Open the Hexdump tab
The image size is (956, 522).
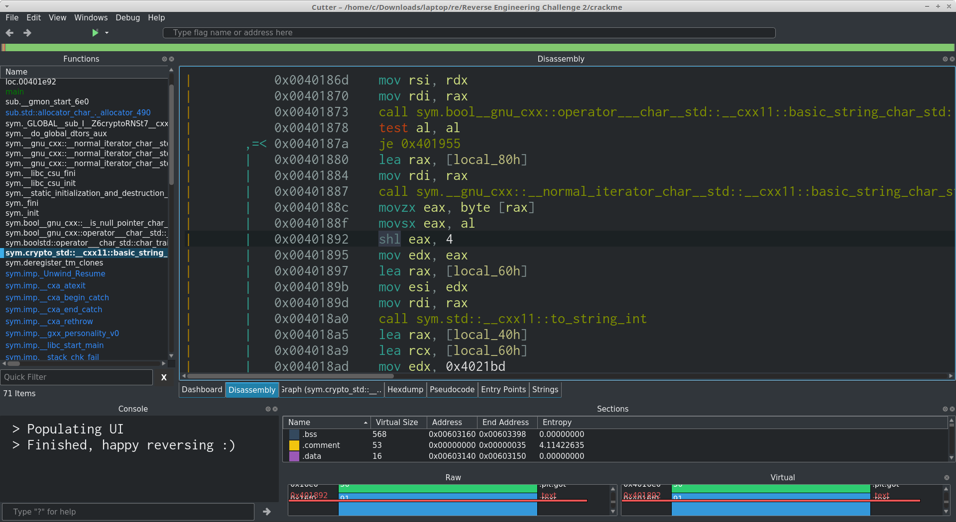point(405,390)
